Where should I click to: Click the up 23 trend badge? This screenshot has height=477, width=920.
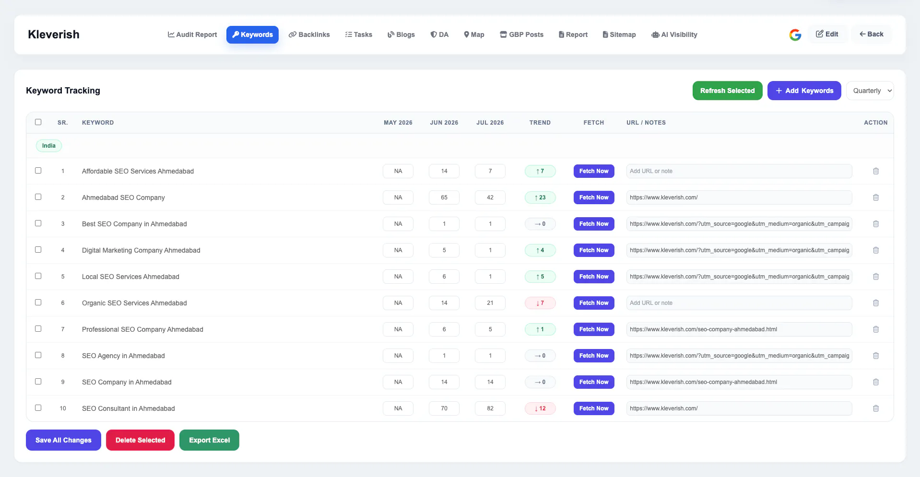(540, 198)
